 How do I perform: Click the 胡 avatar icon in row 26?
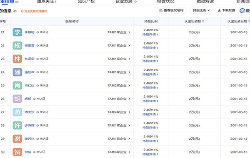tap(17, 99)
